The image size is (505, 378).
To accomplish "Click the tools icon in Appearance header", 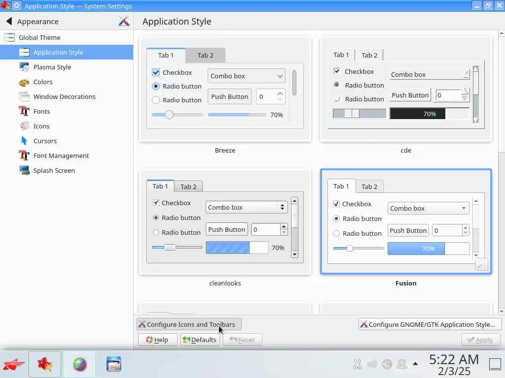I will [124, 21].
